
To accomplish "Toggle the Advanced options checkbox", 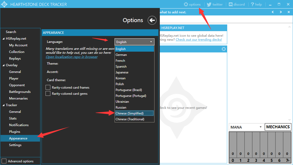I will pos(4,161).
